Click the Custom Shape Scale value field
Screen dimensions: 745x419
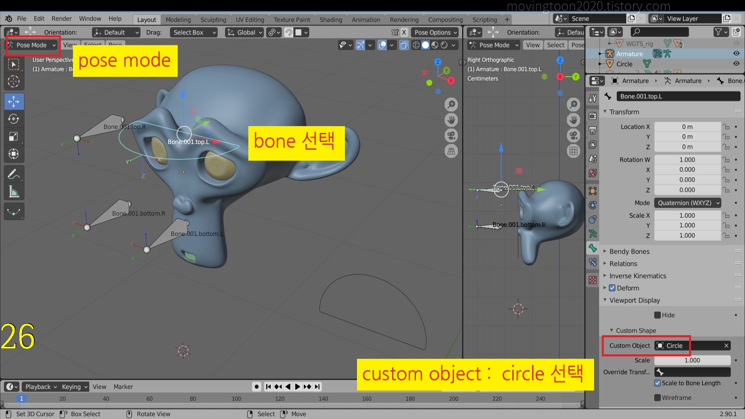click(x=692, y=360)
